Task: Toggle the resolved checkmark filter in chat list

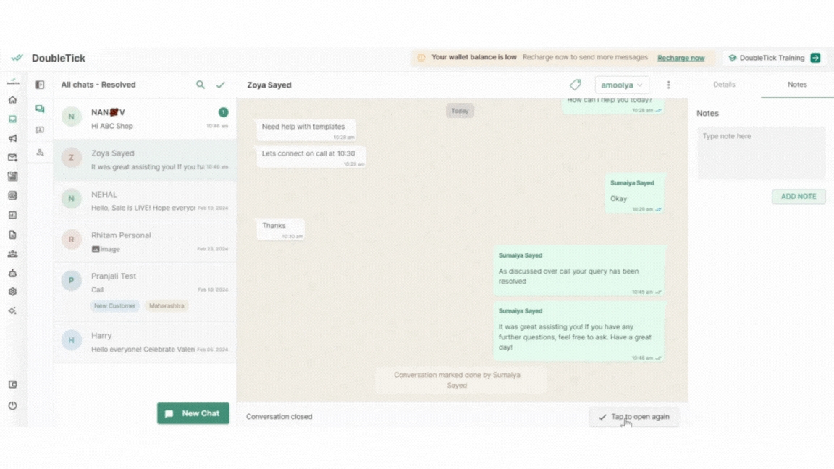Action: (220, 85)
